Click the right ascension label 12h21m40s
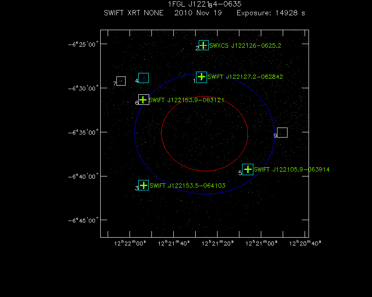 click(174, 243)
